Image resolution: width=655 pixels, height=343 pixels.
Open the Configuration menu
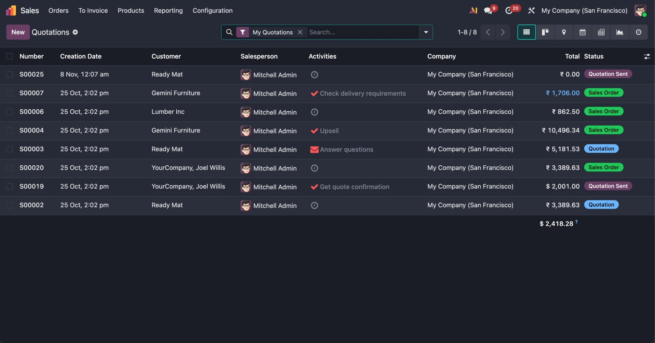[x=212, y=11]
